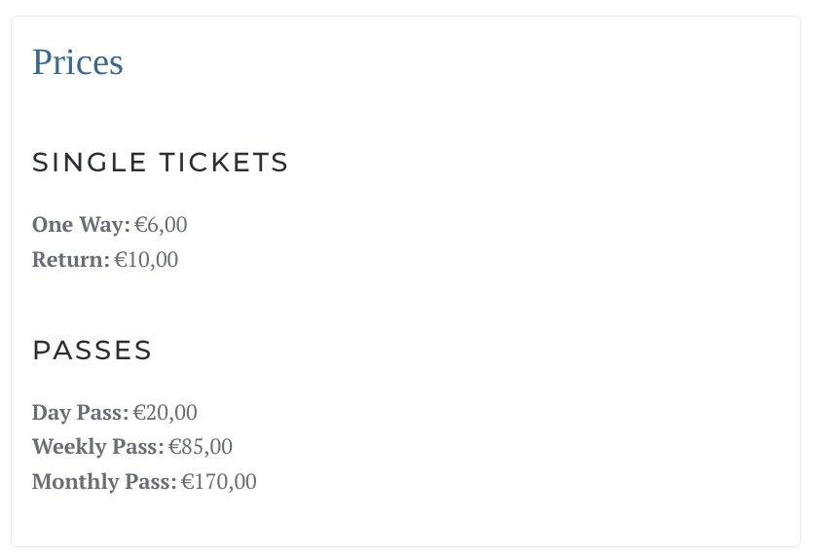Click the PASSES section heading

click(92, 351)
